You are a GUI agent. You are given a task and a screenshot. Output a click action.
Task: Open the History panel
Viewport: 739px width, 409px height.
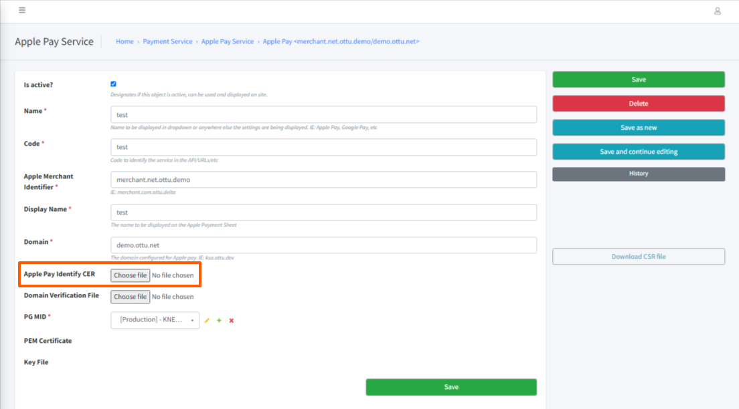click(x=638, y=173)
